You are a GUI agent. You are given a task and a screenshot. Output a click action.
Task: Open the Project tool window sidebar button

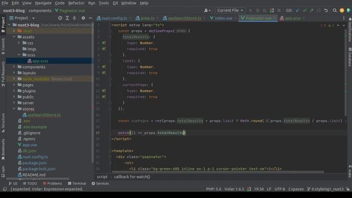(3, 25)
